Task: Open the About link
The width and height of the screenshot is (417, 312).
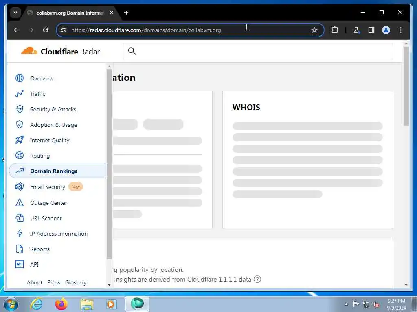Action: [35, 282]
